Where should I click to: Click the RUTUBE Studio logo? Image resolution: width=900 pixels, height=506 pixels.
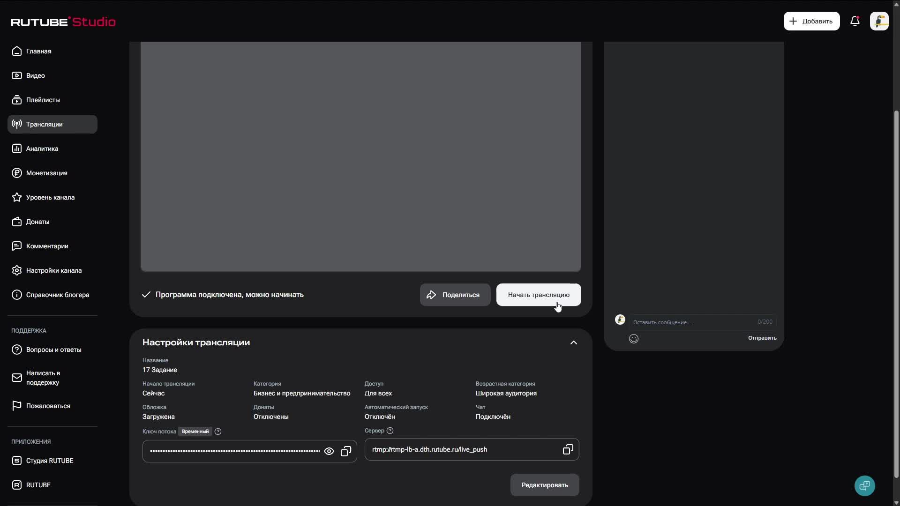[x=63, y=22]
